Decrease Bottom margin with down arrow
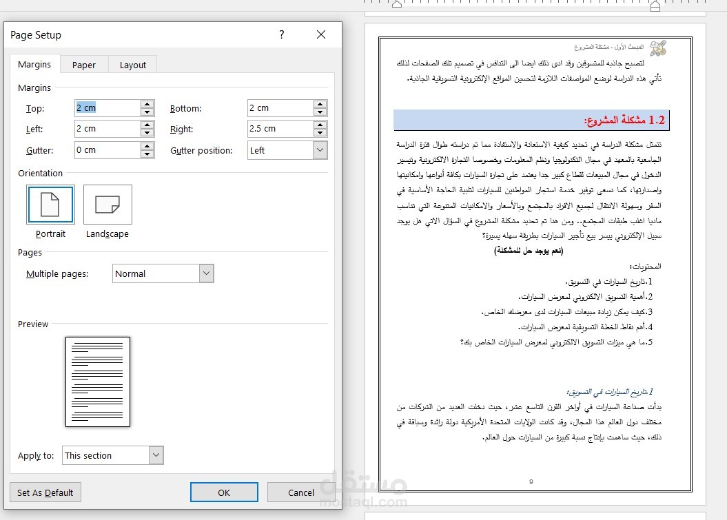The image size is (727, 520). (320, 112)
